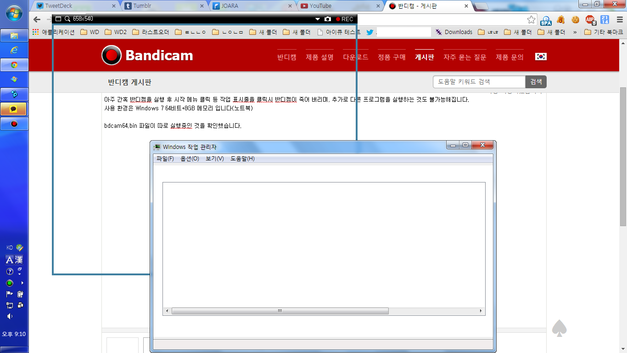627x353 pixels.
Task: Open the 제품 설명 nav item
Action: pyautogui.click(x=319, y=57)
